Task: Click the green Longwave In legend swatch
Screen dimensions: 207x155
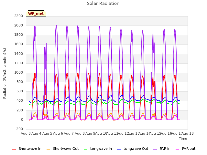Action: [x=85, y=149]
